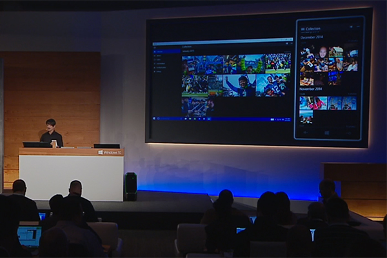387x258 pixels.
Task: Open the blue lights photo on phone
Action: 335,79
